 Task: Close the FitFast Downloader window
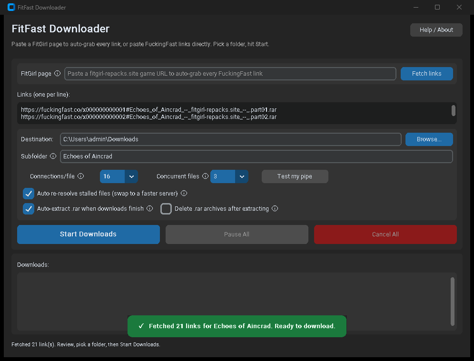coord(459,7)
